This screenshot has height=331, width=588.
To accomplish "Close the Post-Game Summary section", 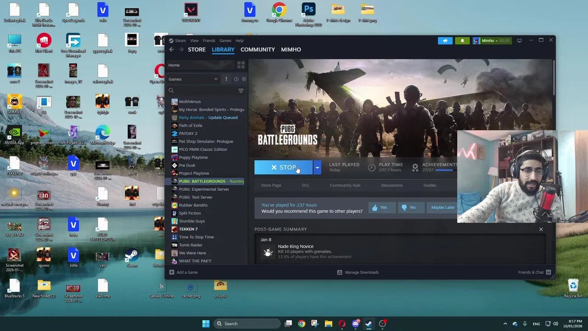I will tap(541, 229).
